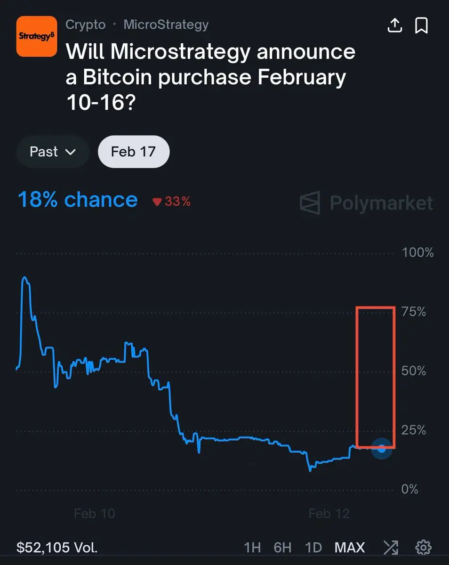
Task: Switch chart range to 1H
Action: pos(252,548)
